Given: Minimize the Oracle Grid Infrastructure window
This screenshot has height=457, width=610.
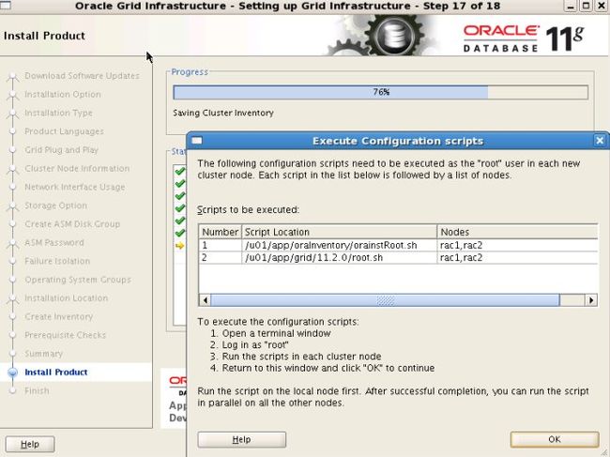Looking at the screenshot, I should coord(571,6).
